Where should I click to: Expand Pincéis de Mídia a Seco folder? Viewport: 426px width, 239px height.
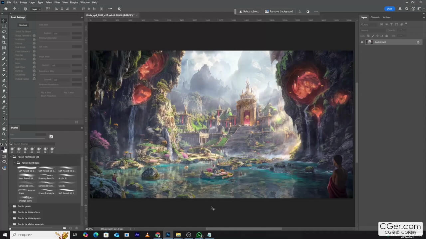click(11, 212)
